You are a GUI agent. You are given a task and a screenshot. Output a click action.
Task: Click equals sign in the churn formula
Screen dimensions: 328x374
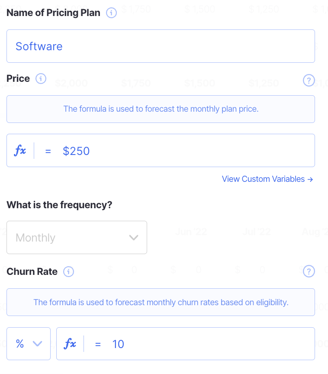tap(98, 345)
